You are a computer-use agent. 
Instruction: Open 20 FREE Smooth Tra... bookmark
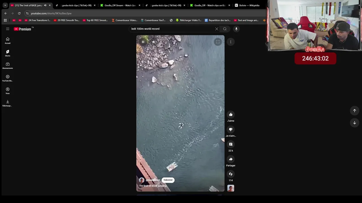pyautogui.click(x=66, y=20)
